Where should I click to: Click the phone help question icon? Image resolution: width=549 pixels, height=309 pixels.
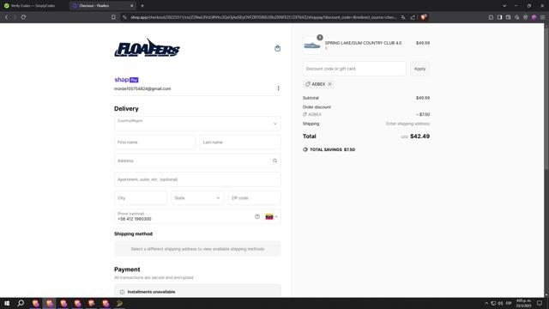point(257,216)
